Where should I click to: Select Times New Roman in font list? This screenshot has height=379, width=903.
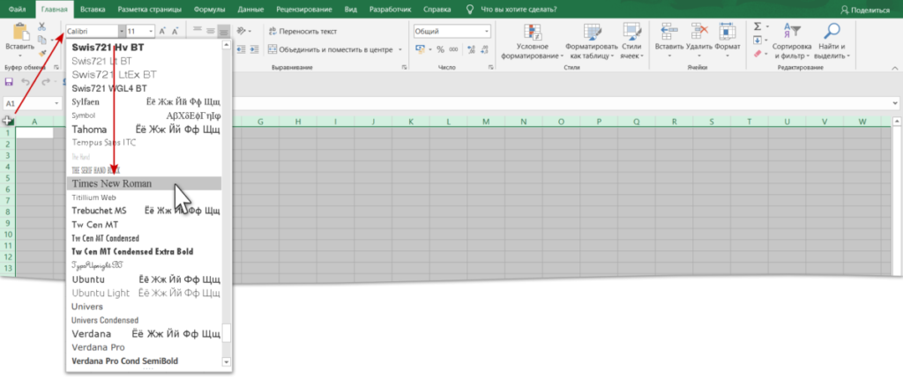(x=144, y=183)
